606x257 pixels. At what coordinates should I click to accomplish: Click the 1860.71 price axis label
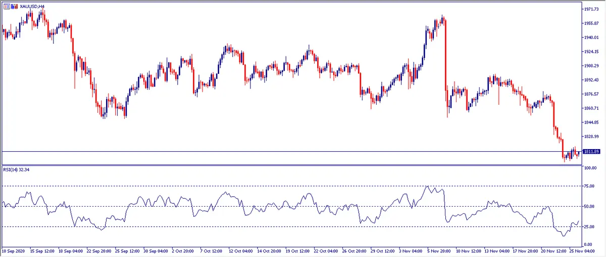(x=591, y=108)
